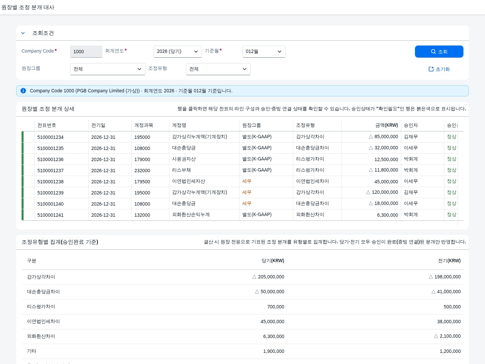Open the 원장그룹 dropdown
This screenshot has height=364, width=485.
[108, 69]
